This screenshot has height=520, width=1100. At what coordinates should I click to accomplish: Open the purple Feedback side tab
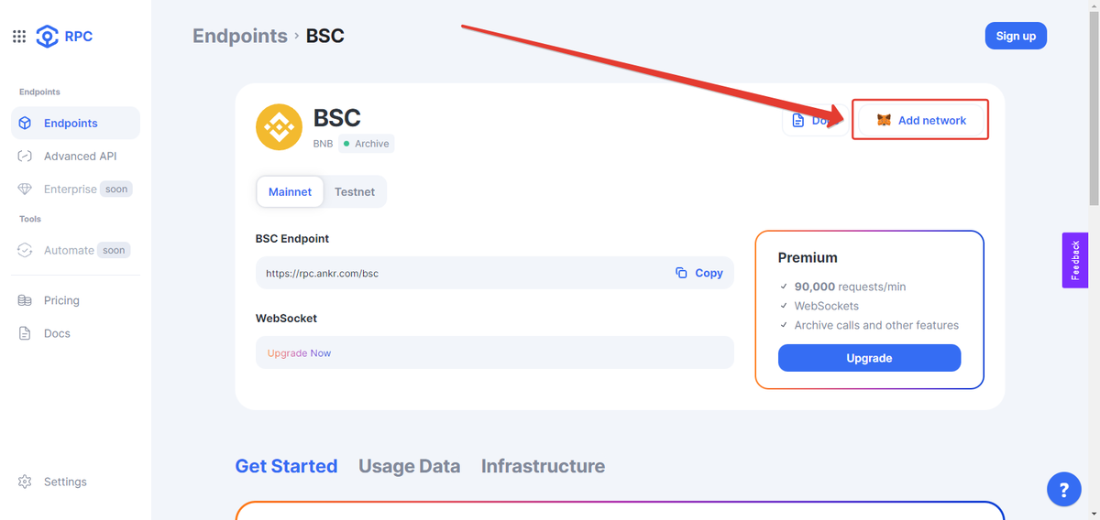pyautogui.click(x=1074, y=260)
